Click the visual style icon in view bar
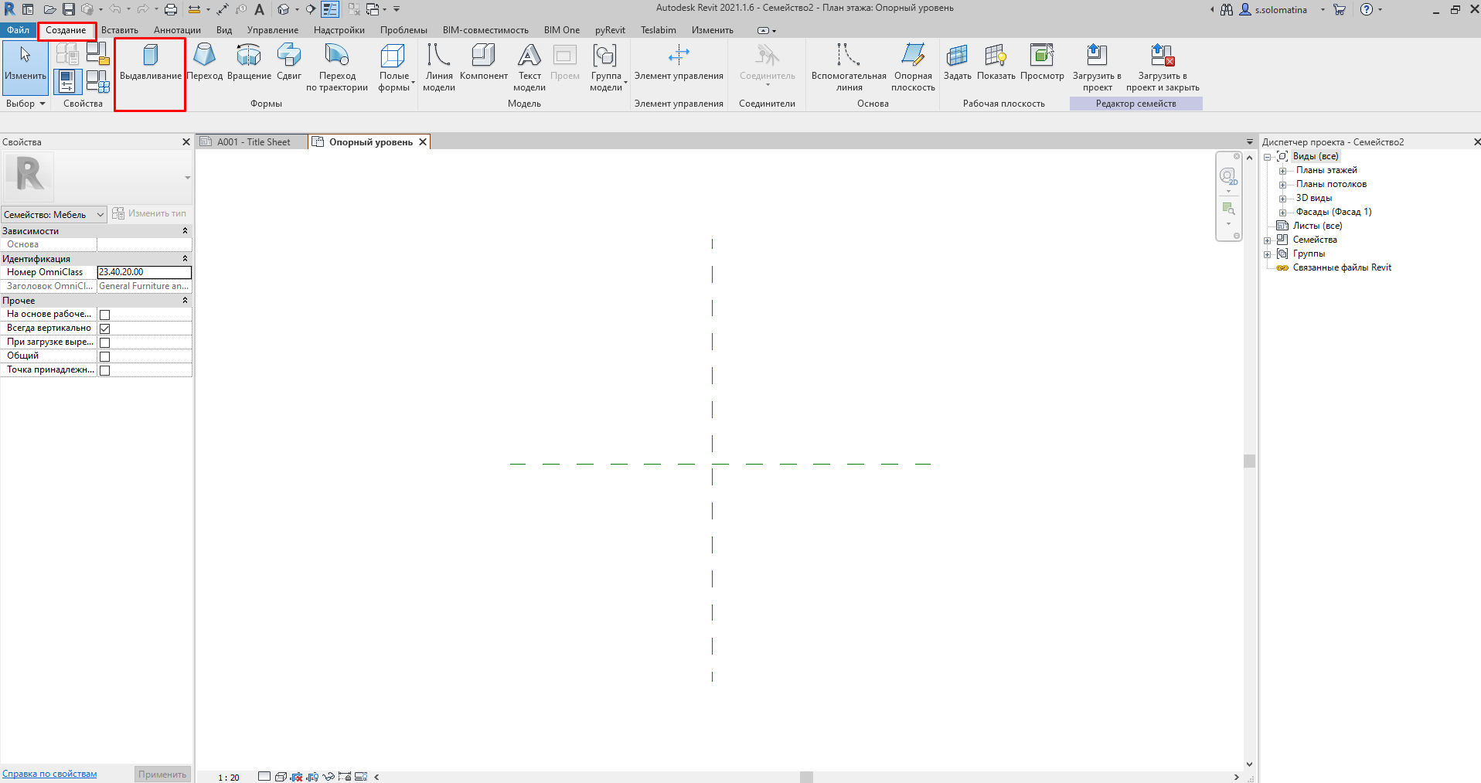The image size is (1481, 783). tap(281, 777)
